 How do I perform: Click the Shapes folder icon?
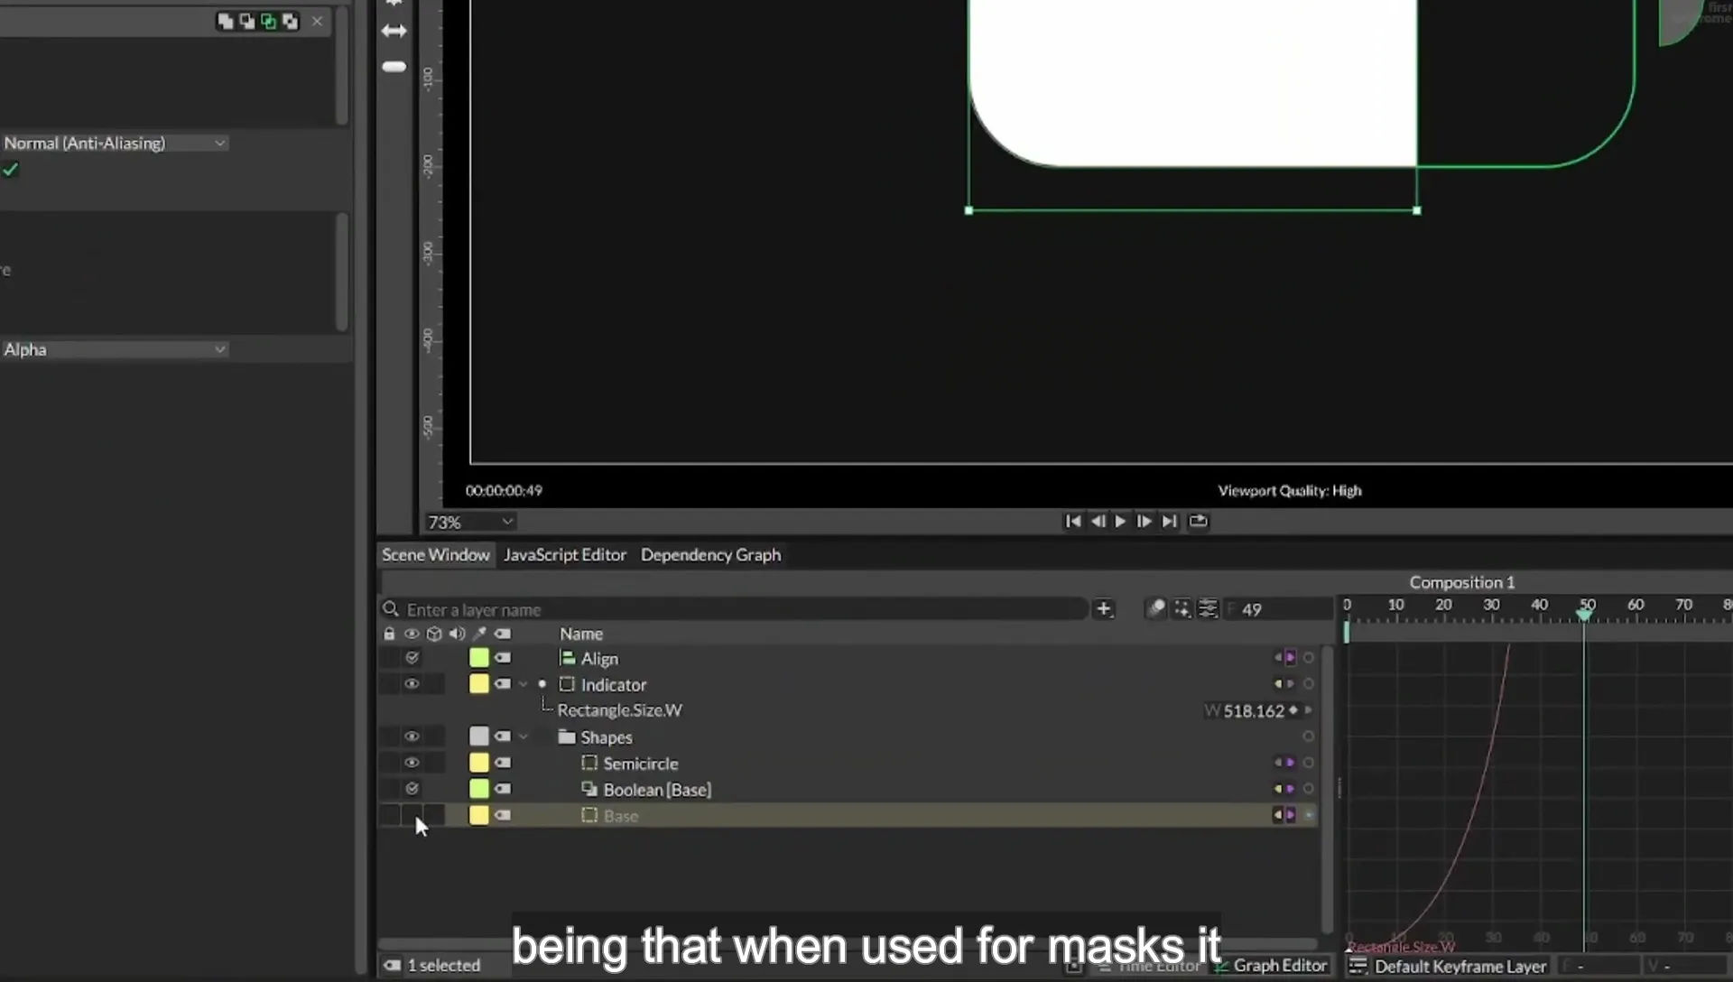coord(567,736)
